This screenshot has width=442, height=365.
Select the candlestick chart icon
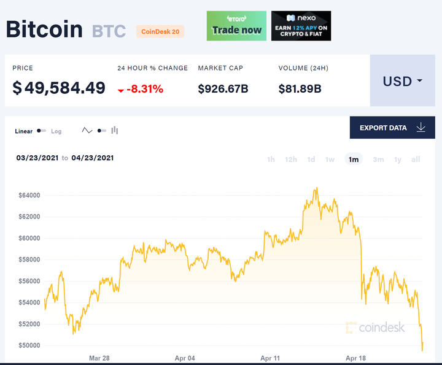(x=114, y=130)
